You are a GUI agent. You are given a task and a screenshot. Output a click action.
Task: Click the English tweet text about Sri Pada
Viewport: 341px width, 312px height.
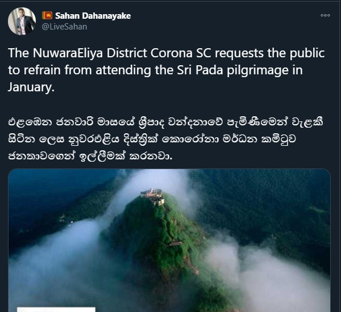click(167, 70)
